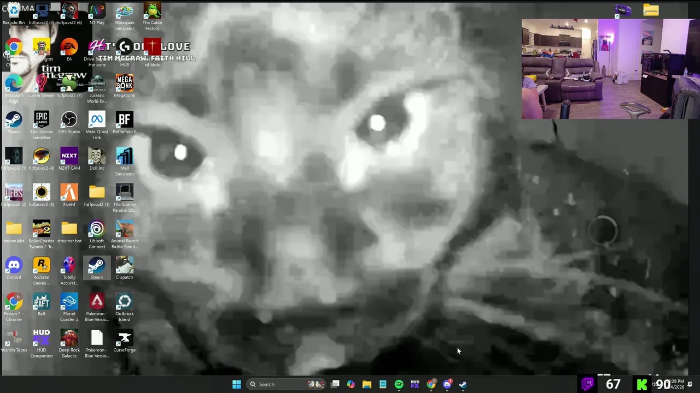Open the Recycle Bin desktop icon
700x393 pixels.
pyautogui.click(x=14, y=14)
